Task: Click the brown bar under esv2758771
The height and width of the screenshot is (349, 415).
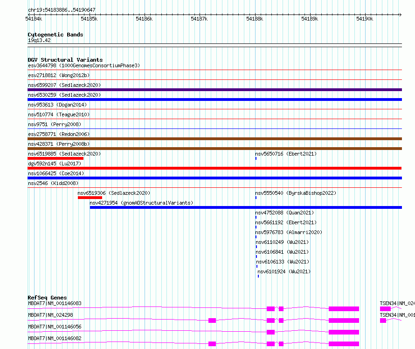Action: tap(214, 139)
